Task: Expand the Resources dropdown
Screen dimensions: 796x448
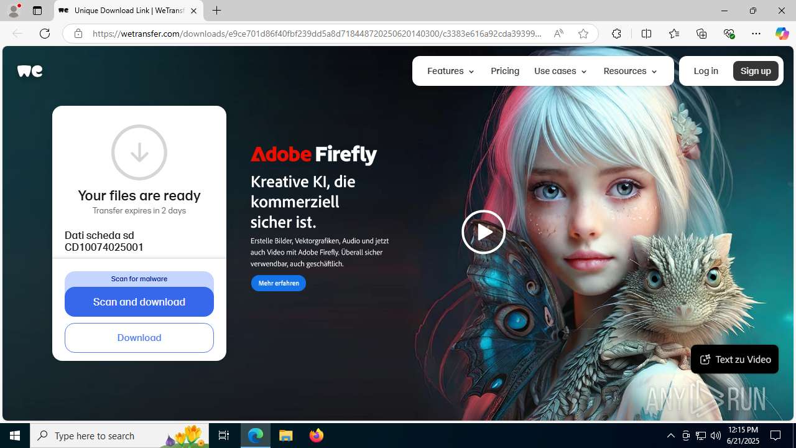Action: (630, 71)
